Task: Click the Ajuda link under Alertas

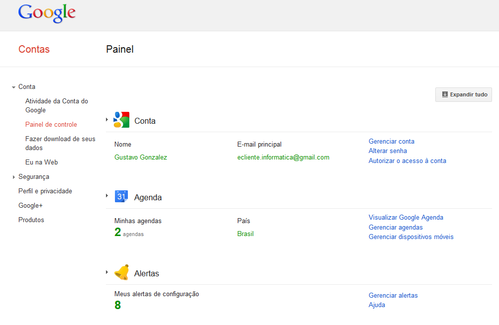Action: click(377, 305)
